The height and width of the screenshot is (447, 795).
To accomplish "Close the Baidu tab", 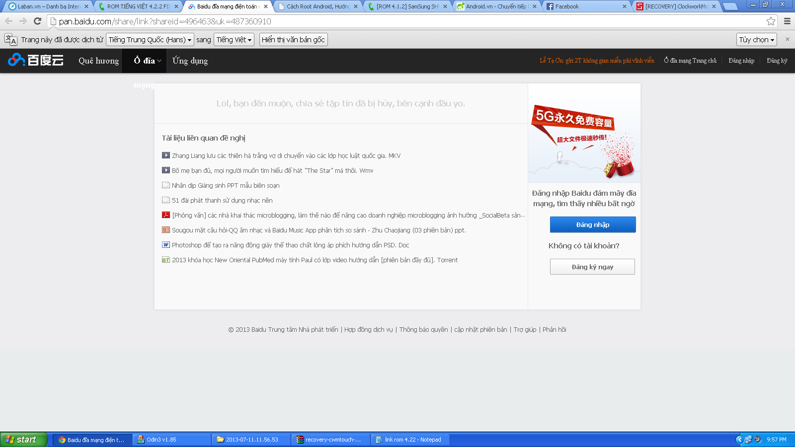I will click(x=266, y=6).
